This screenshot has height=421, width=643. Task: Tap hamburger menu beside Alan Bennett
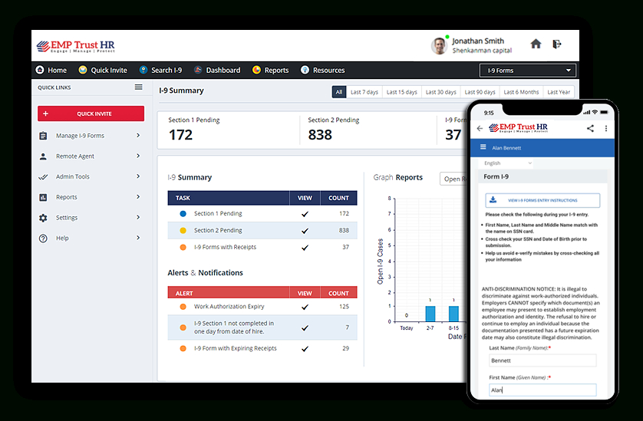[483, 146]
